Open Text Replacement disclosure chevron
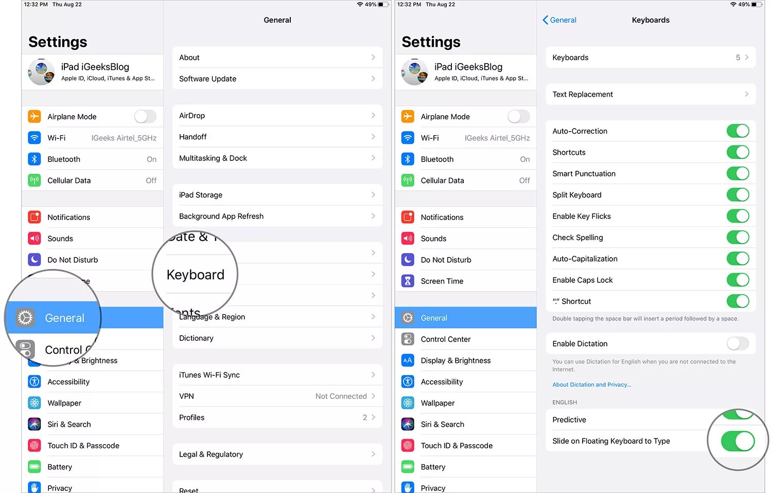The image size is (772, 493). pyautogui.click(x=747, y=94)
